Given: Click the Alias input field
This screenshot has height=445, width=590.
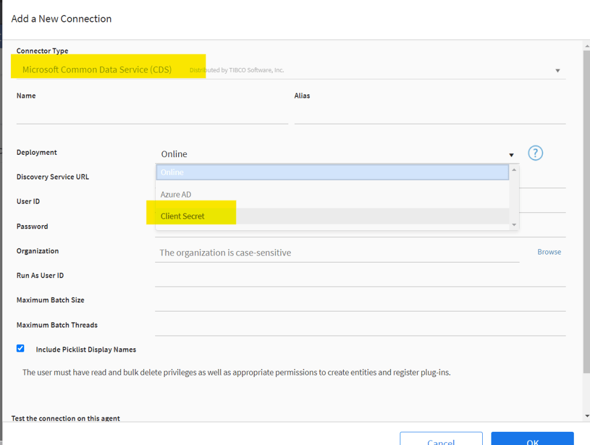Looking at the screenshot, I should [x=429, y=115].
